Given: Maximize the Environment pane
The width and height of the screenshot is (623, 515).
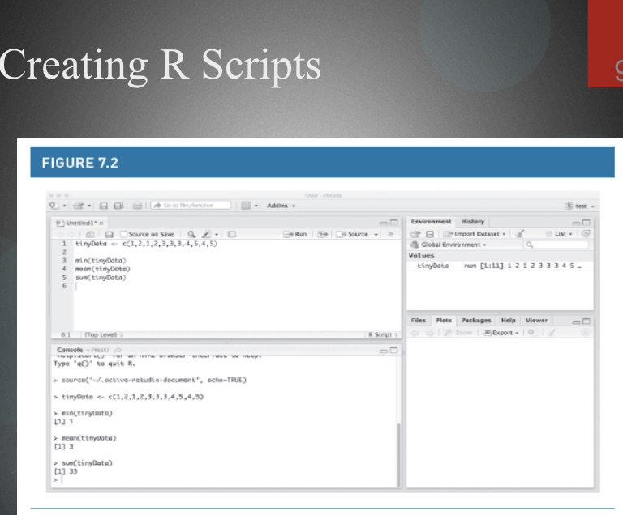Looking at the screenshot, I should [586, 222].
